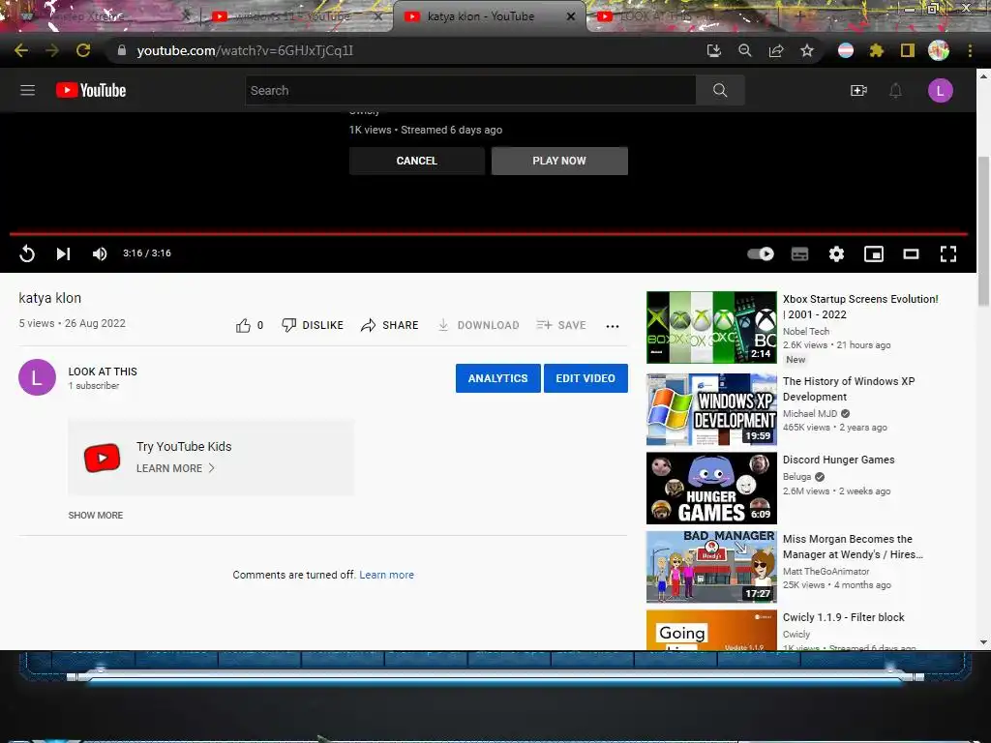Open the Matt TheGoAnimator channel name
This screenshot has width=991, height=743.
pos(826,571)
